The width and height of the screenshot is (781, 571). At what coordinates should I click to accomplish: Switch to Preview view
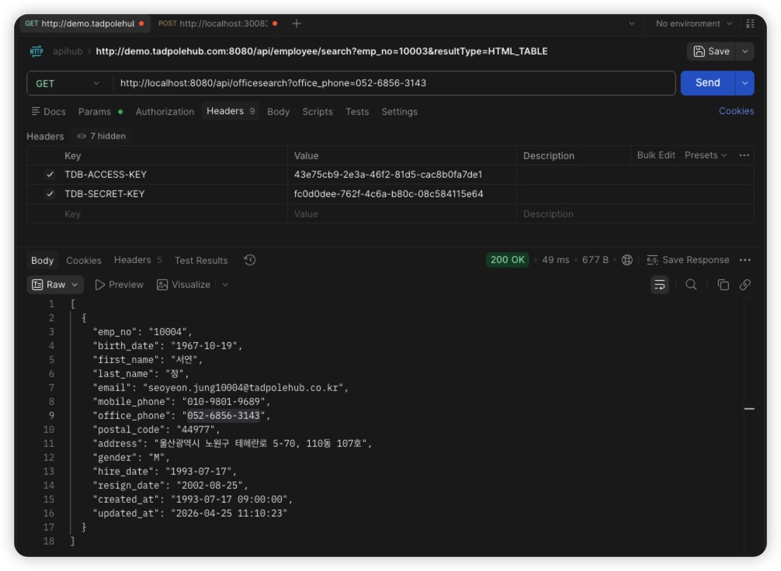(119, 285)
